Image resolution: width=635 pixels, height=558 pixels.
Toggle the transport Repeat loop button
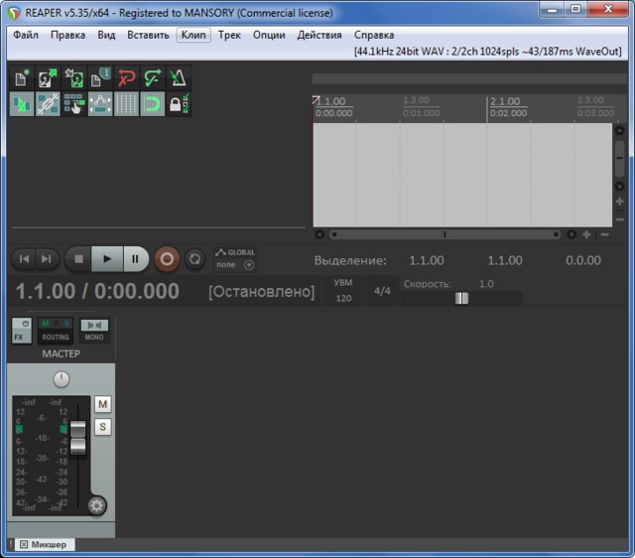pyautogui.click(x=195, y=259)
